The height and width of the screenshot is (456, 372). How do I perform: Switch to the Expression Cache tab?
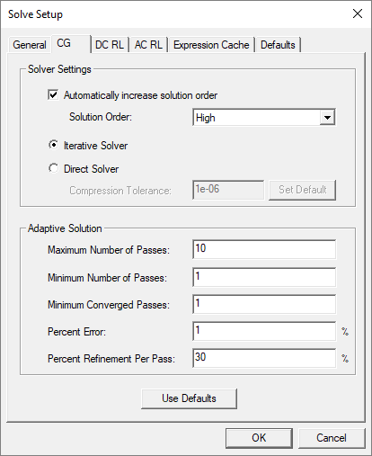(x=211, y=45)
